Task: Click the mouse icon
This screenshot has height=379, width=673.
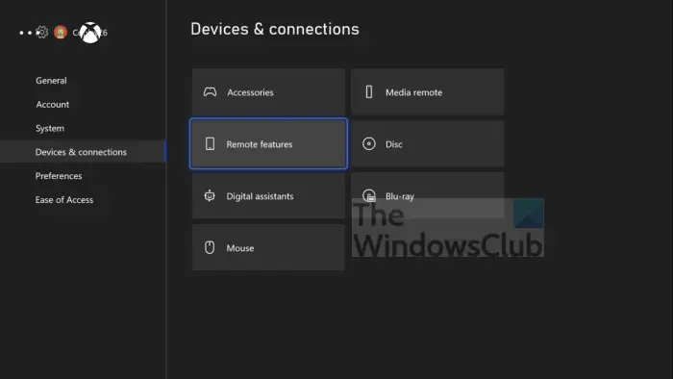Action: point(210,247)
